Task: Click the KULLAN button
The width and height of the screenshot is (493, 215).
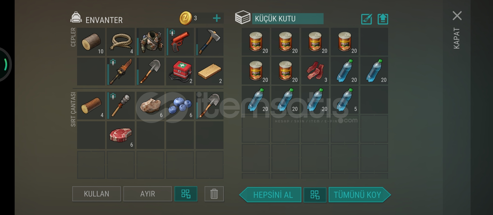Action: 97,194
